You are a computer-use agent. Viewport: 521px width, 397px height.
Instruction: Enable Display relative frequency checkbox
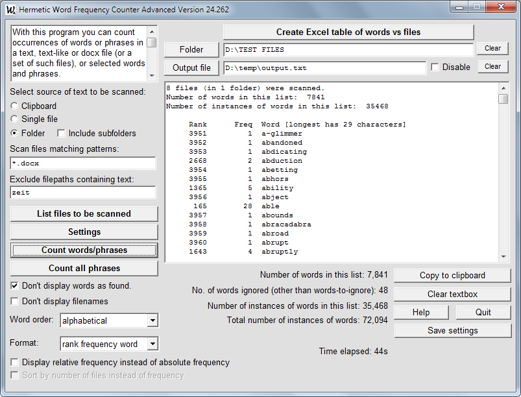[x=15, y=362]
